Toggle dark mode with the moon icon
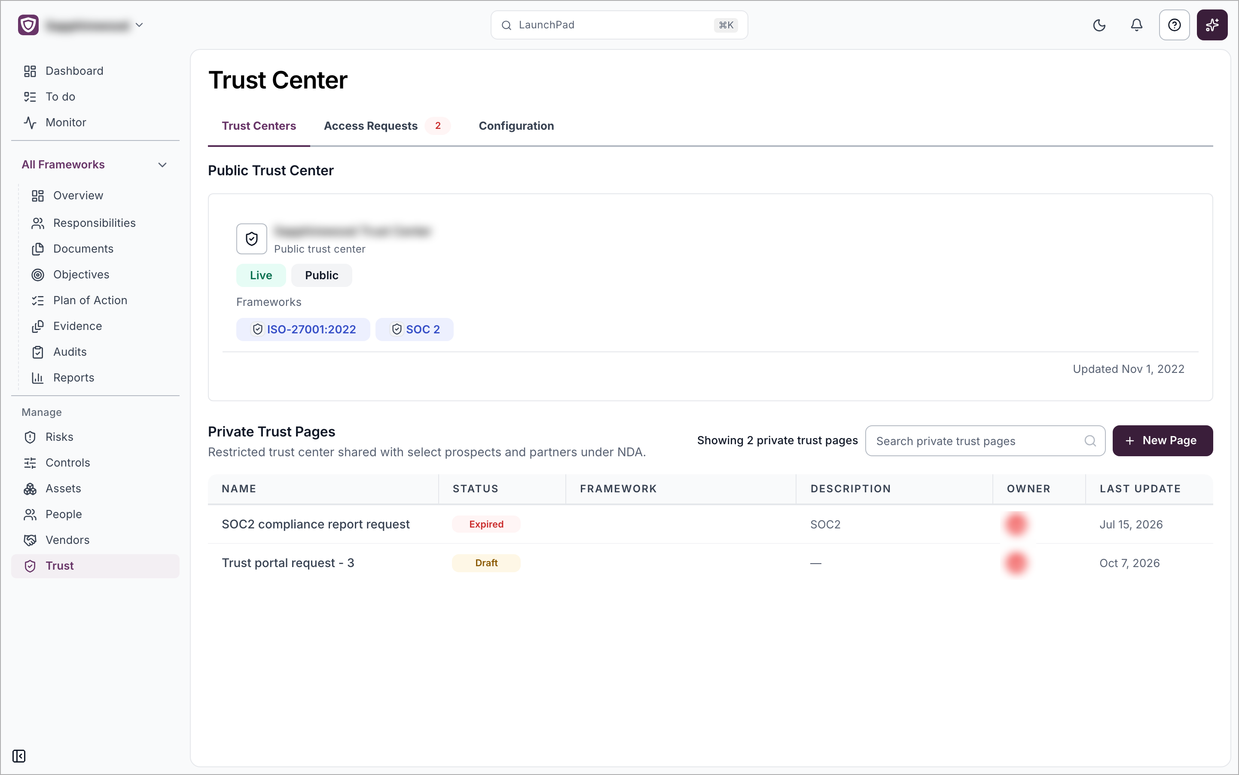Screen dimensions: 1239x775 tap(1099, 24)
